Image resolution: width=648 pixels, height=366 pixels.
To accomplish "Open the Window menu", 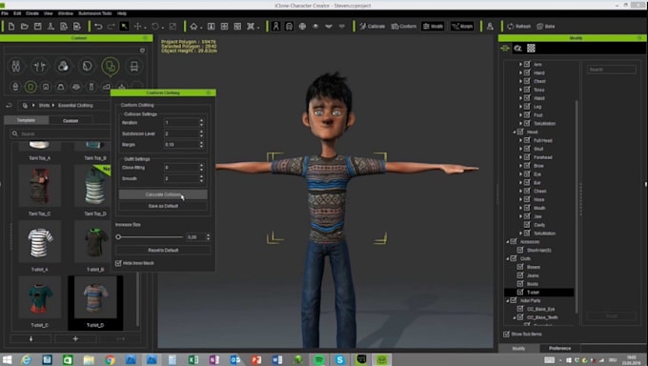I will click(66, 13).
